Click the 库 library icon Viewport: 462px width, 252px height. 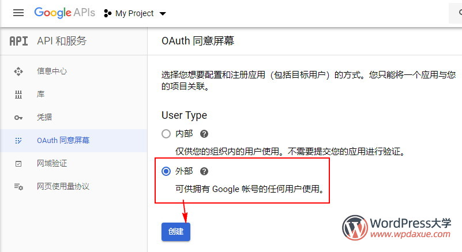pyautogui.click(x=18, y=95)
